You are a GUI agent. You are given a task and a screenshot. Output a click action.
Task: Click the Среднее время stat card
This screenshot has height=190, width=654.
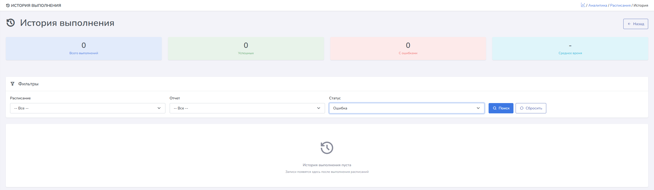(x=570, y=49)
